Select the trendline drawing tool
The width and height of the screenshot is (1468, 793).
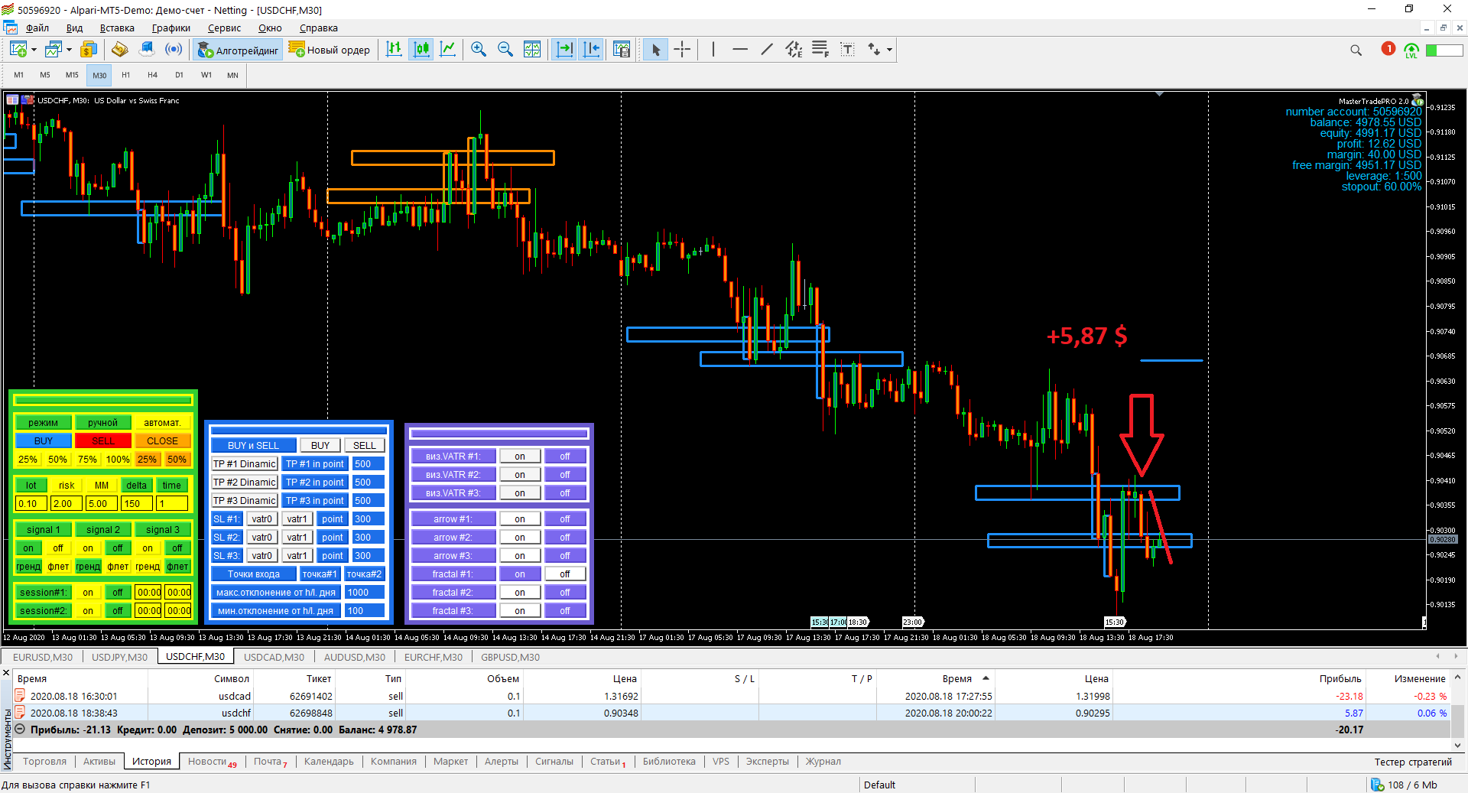[767, 50]
